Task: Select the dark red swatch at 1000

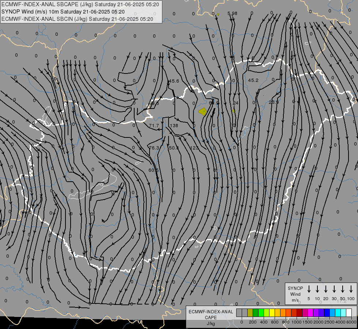Action: tap(299, 313)
